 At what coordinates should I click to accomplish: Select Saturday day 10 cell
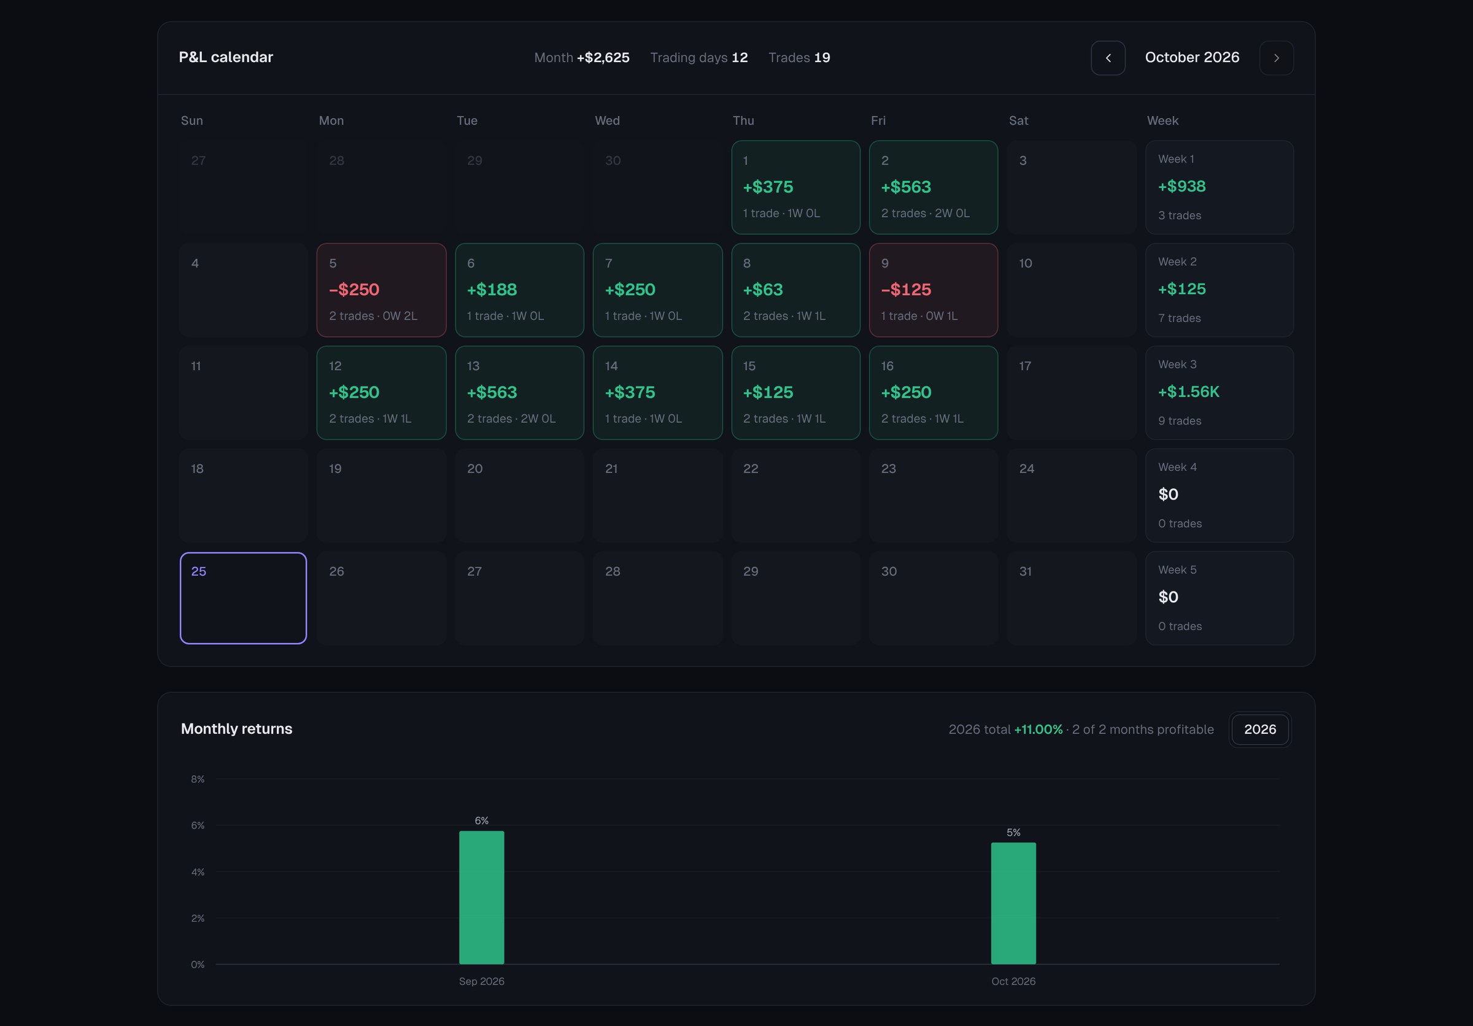coord(1072,290)
